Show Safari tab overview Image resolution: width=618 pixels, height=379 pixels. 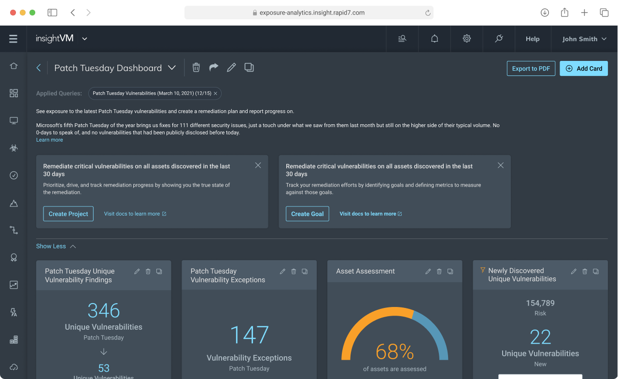tap(604, 13)
